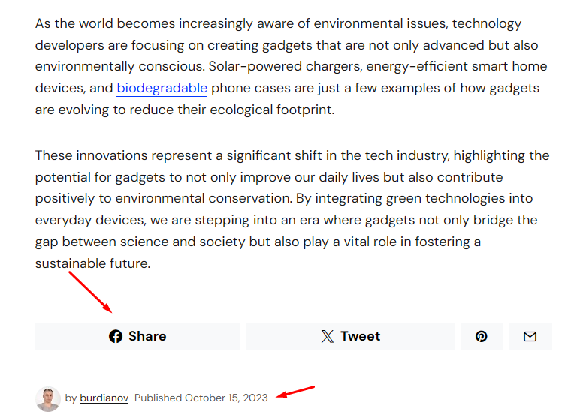Viewport: 568px width, 415px height.
Task: Click the Facebook logo in the Share button
Action: 116,336
